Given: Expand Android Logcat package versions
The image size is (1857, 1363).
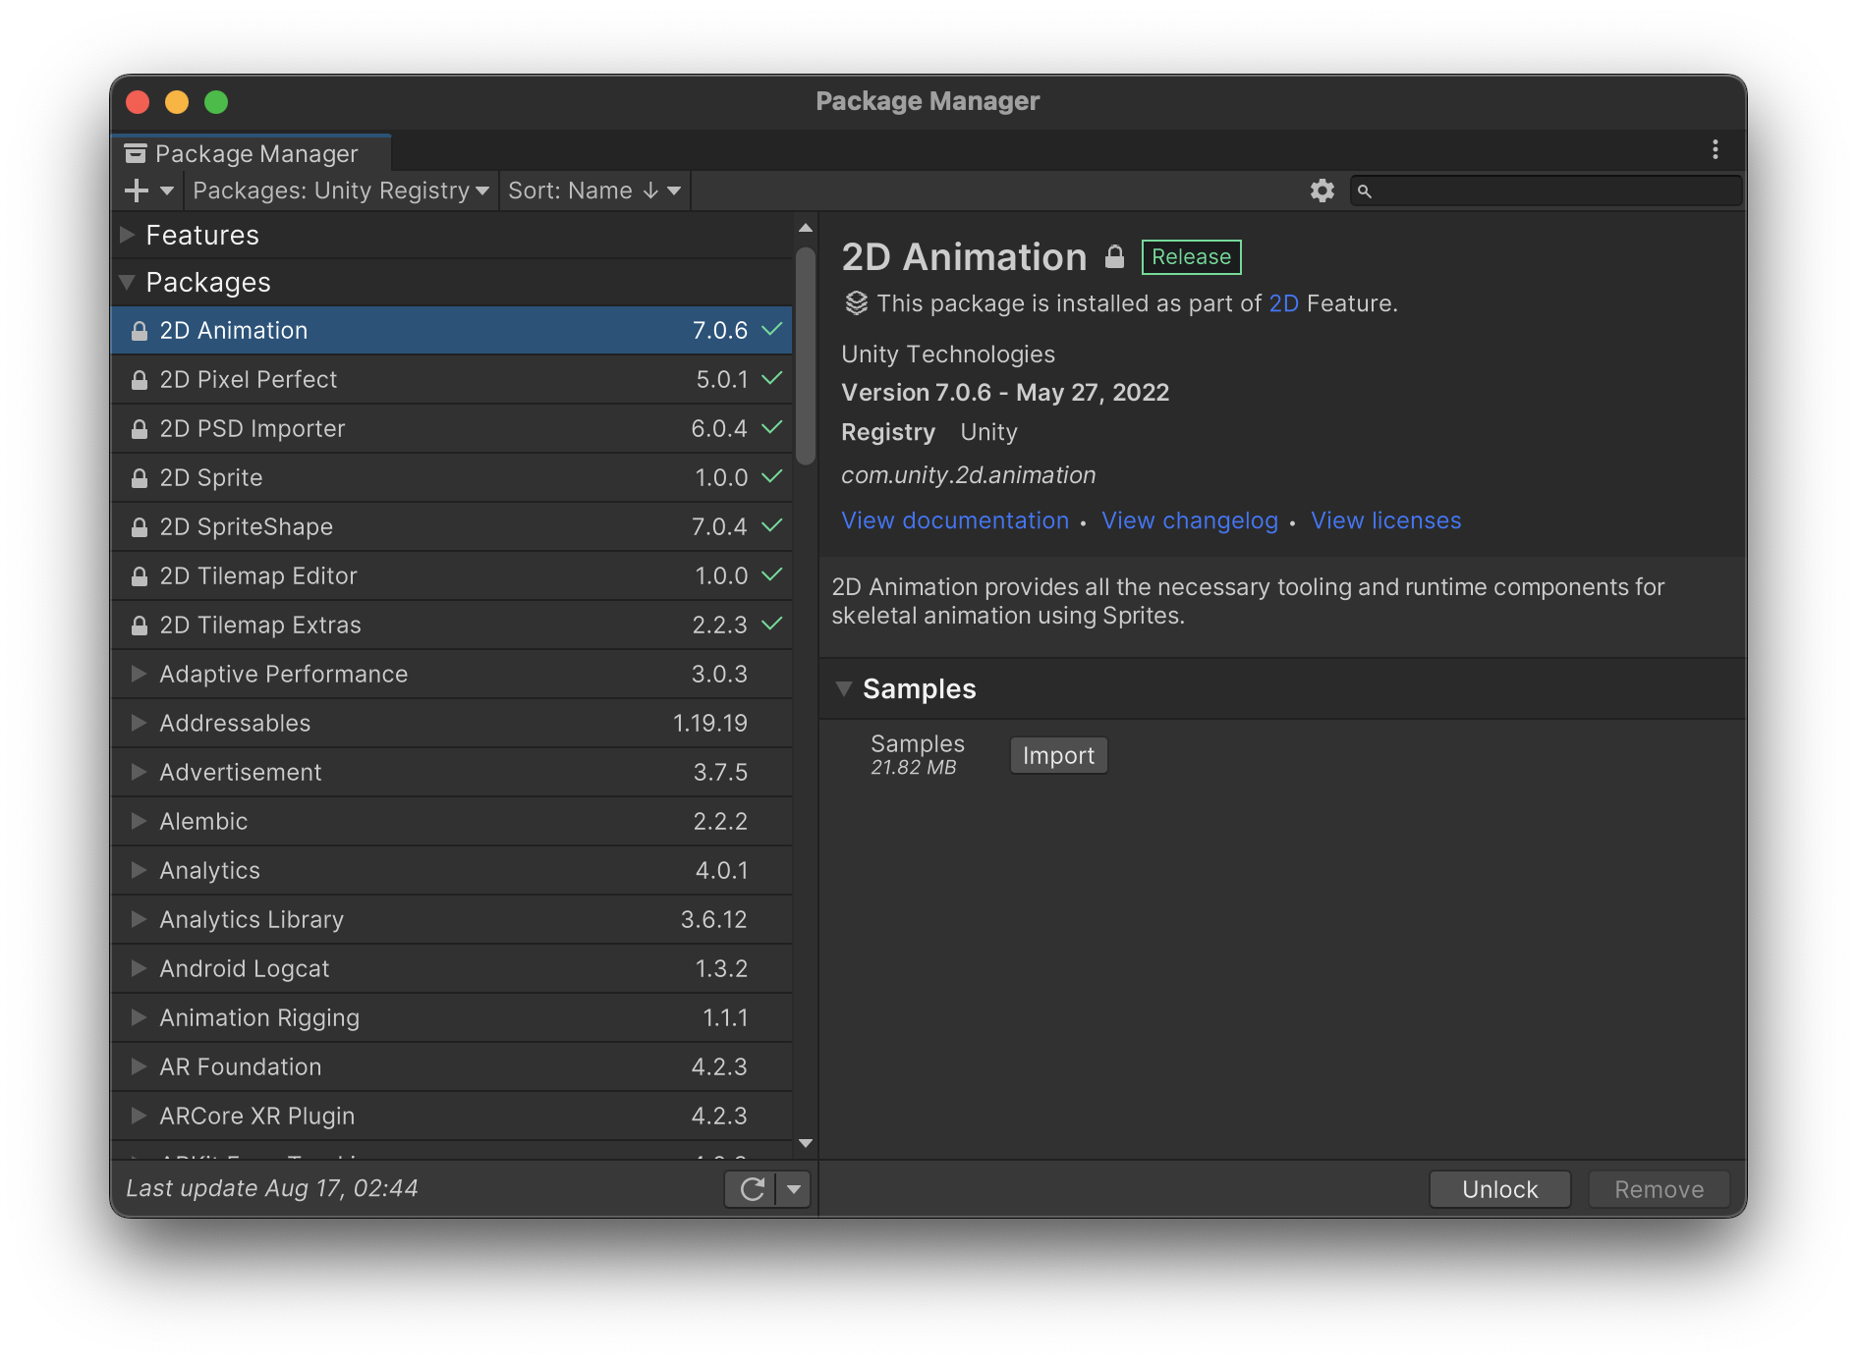Looking at the screenshot, I should tap(139, 968).
